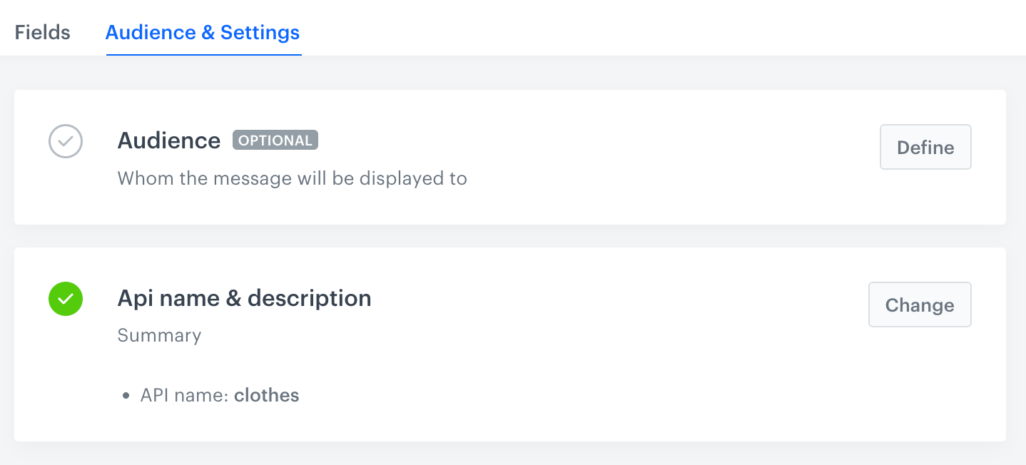
Task: Click the Summary label
Action: click(x=159, y=335)
